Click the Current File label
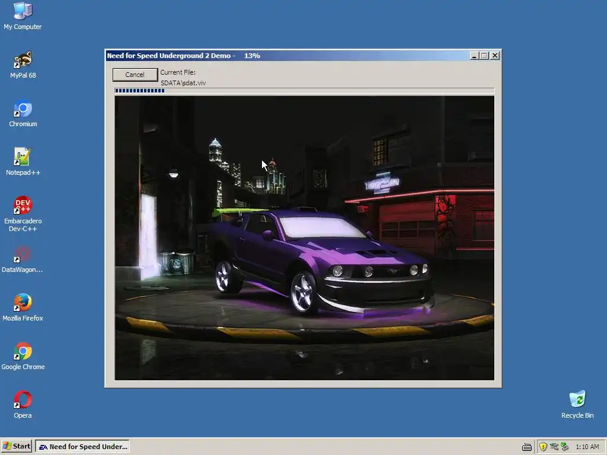The image size is (607, 455). (178, 72)
